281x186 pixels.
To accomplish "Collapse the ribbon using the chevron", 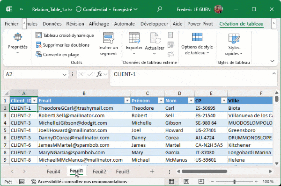I will click(272, 61).
